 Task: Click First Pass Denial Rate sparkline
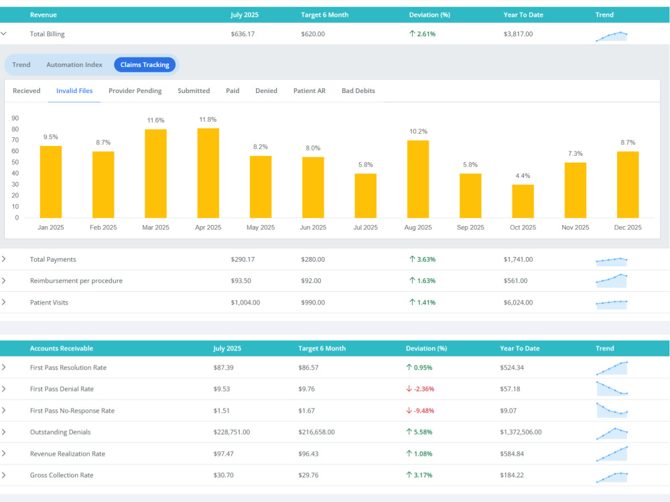(x=612, y=388)
